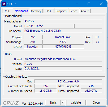Click the ASRock manufacturer field
108x107 pixels.
click(63, 21)
